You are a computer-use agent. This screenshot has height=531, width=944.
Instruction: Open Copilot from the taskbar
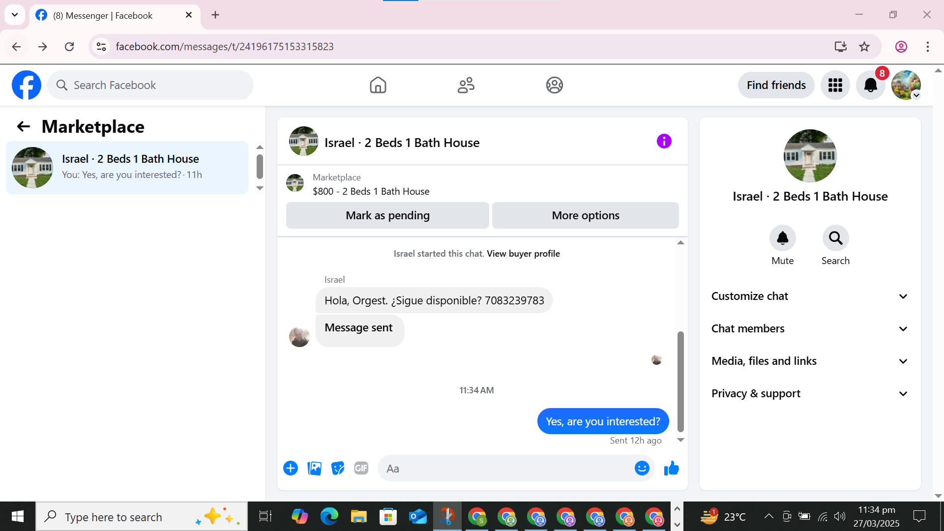299,517
